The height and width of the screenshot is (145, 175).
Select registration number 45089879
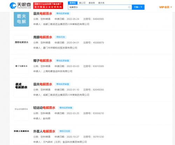point(98,43)
